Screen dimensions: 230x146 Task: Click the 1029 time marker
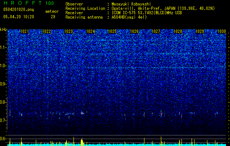(x=200, y=31)
